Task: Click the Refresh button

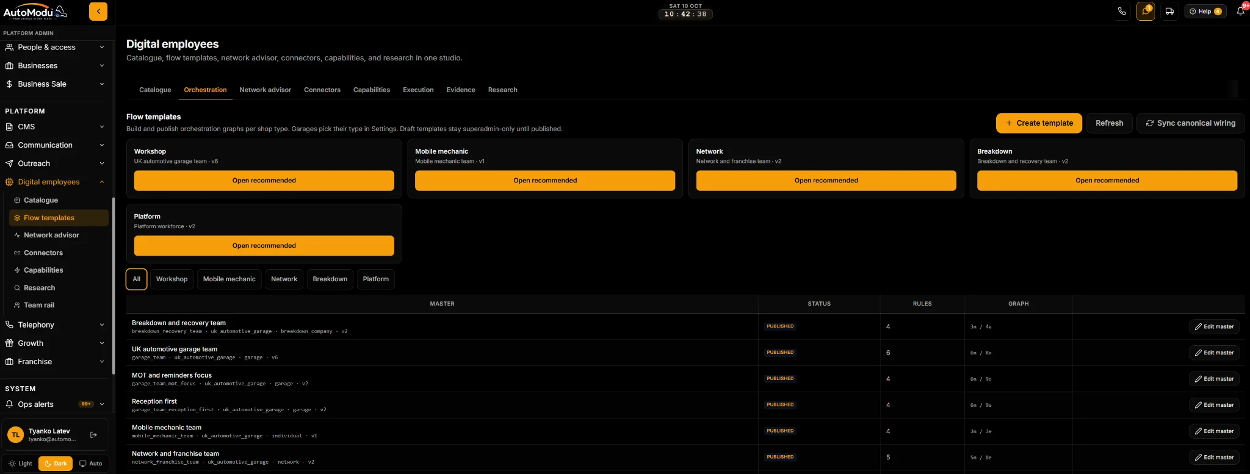Action: [x=1109, y=123]
